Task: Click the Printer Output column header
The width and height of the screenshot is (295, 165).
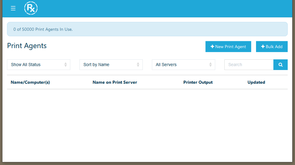Action: tap(198, 82)
